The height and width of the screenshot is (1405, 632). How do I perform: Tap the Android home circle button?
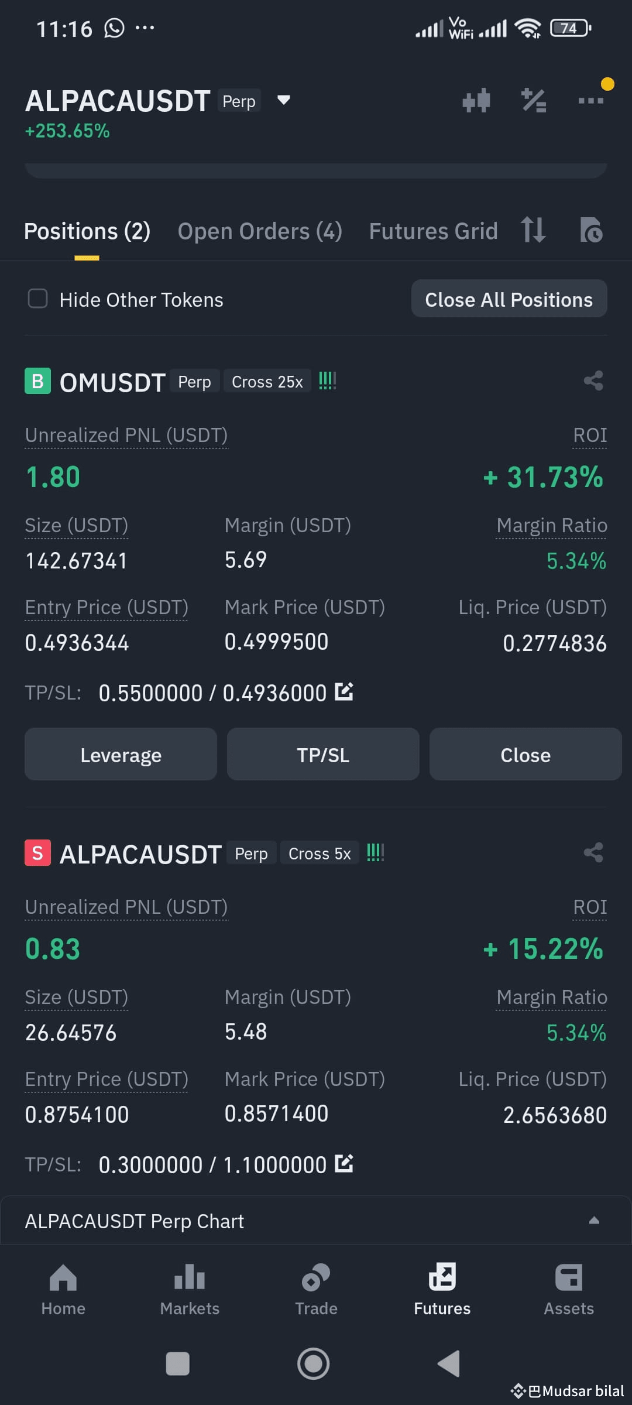314,1363
